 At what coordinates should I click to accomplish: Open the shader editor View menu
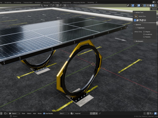pos(23,113)
